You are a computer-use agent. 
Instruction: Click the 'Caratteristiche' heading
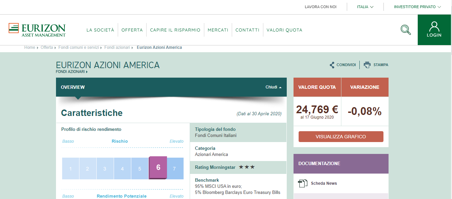[92, 113]
